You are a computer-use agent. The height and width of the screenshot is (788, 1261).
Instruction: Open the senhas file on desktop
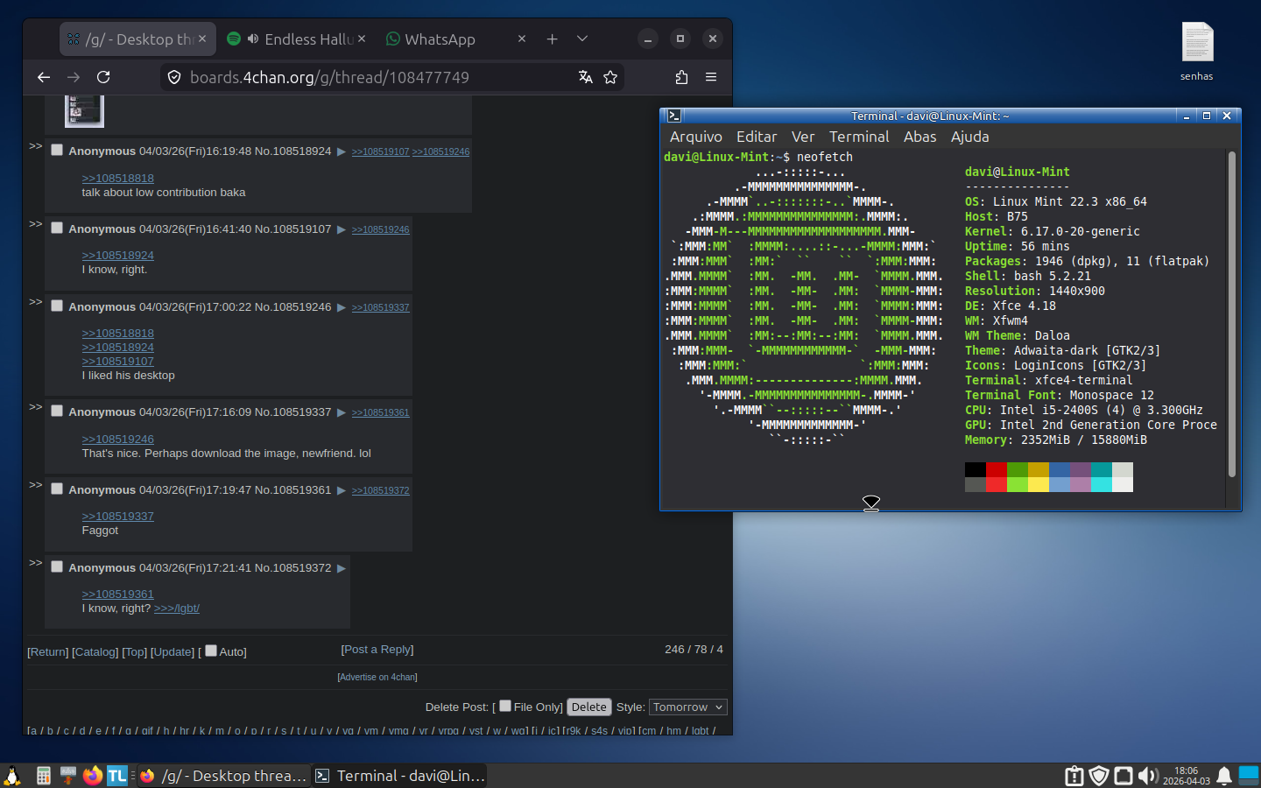click(x=1196, y=44)
